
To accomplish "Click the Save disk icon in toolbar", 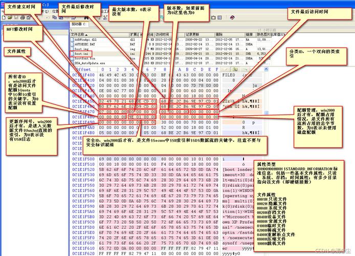I will (16, 17).
